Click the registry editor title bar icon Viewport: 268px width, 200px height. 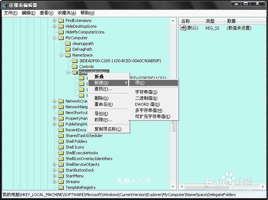click(x=5, y=5)
